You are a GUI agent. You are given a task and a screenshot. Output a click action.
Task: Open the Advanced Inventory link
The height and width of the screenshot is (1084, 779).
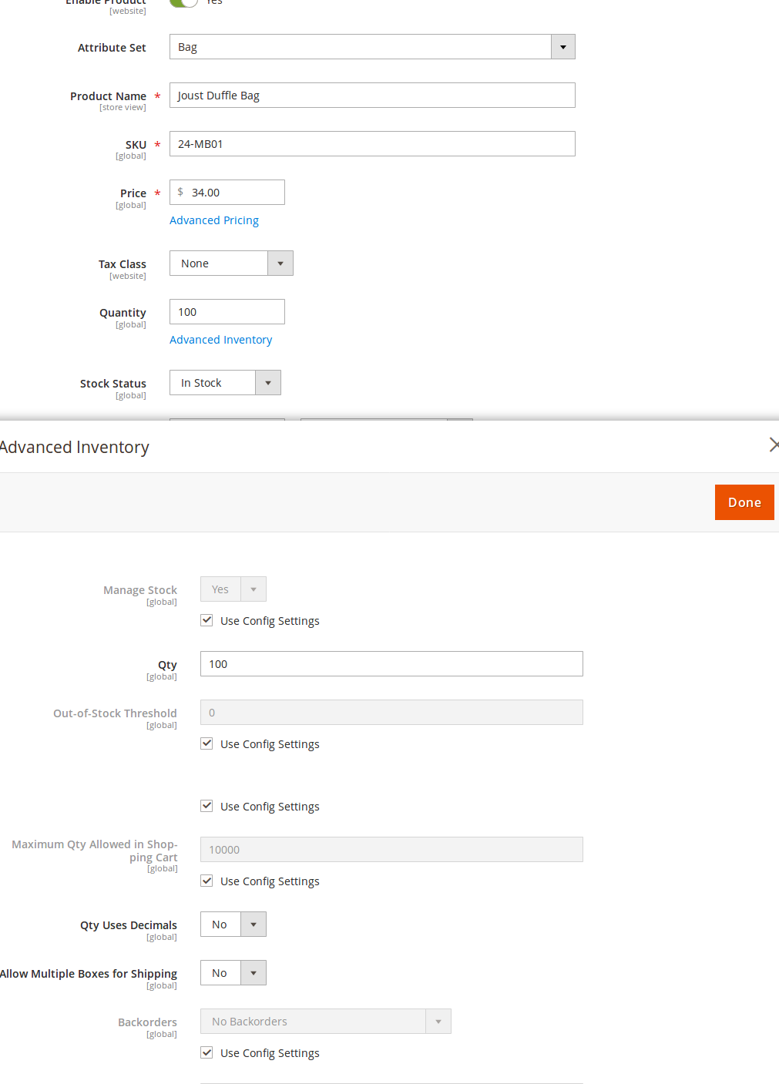pyautogui.click(x=220, y=340)
